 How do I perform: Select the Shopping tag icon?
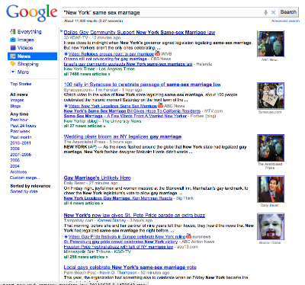13,64
